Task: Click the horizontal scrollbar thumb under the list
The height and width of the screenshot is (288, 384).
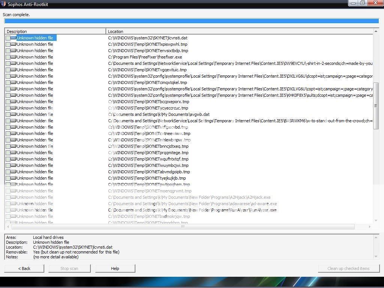Action: [x=183, y=227]
